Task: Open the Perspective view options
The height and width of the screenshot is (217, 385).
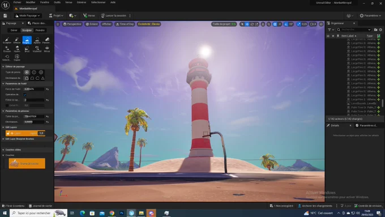Action: click(x=72, y=24)
